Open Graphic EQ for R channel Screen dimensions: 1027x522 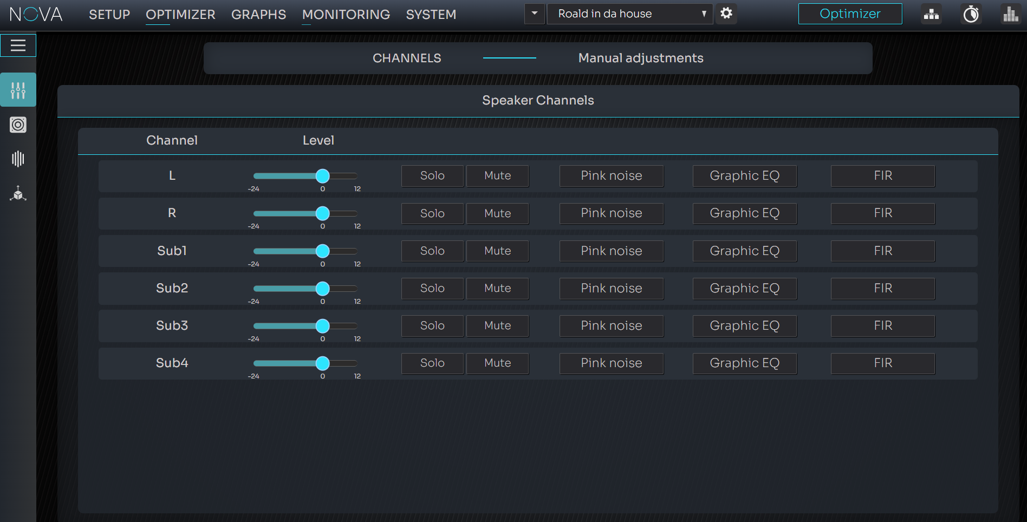(x=745, y=213)
